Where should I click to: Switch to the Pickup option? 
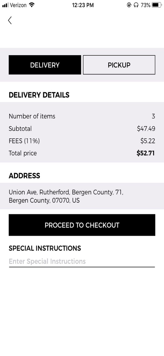coord(119,65)
